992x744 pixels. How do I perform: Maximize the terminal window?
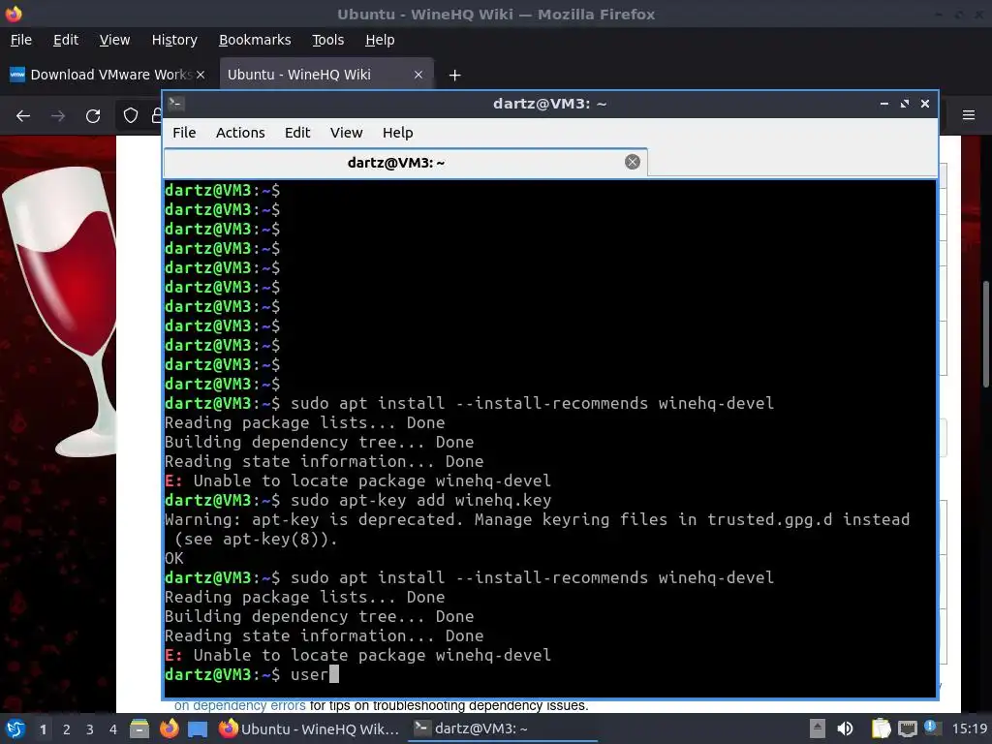click(904, 104)
